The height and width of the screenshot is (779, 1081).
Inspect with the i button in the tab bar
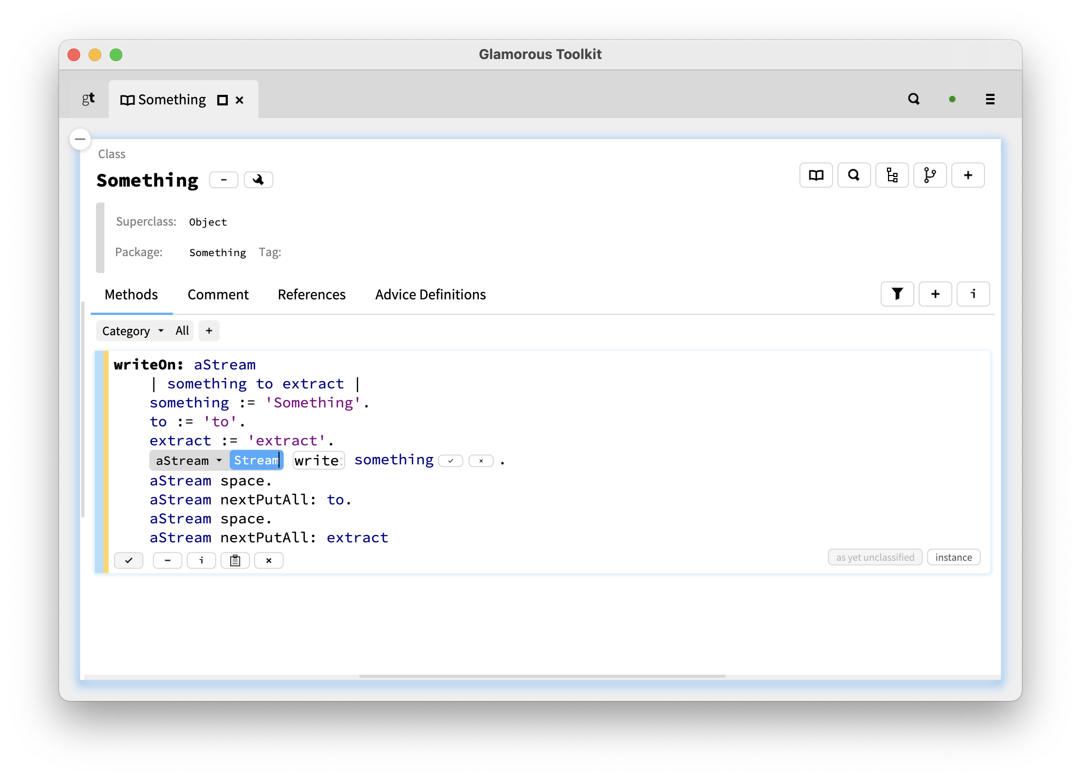coord(973,294)
